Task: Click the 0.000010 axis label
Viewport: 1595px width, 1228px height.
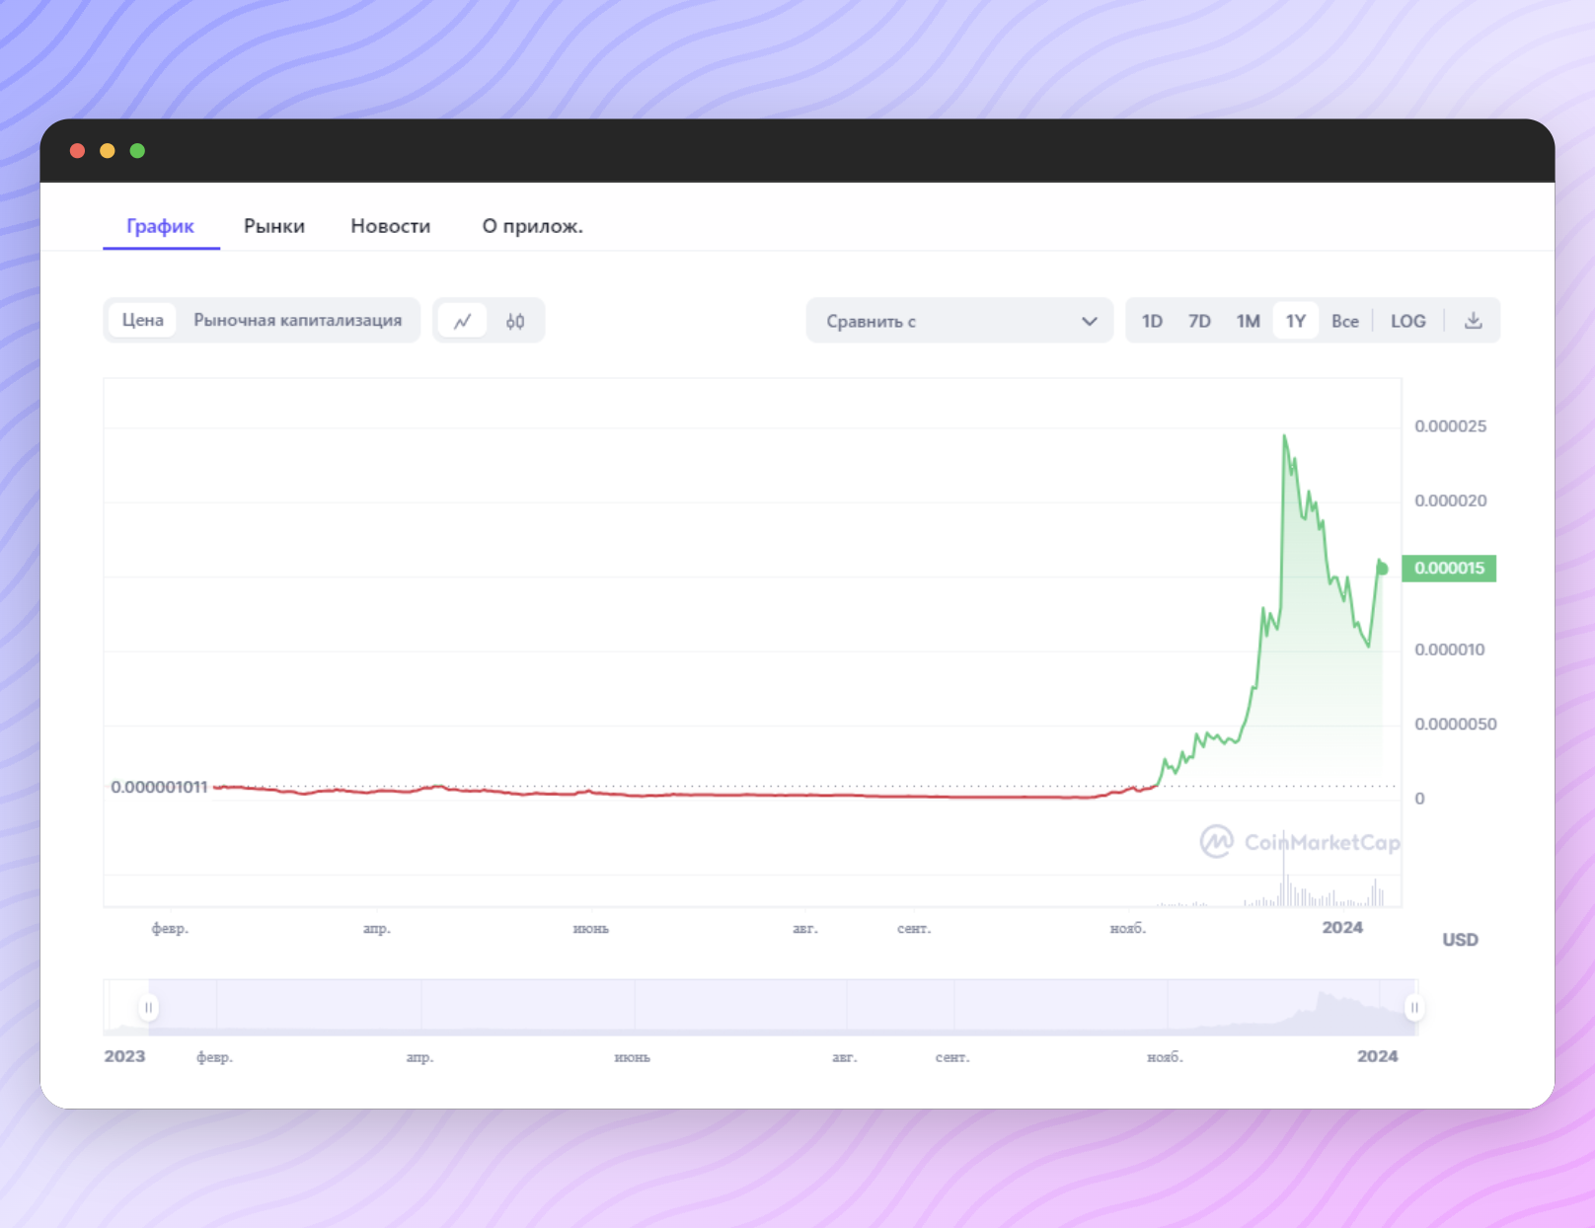Action: click(1449, 650)
